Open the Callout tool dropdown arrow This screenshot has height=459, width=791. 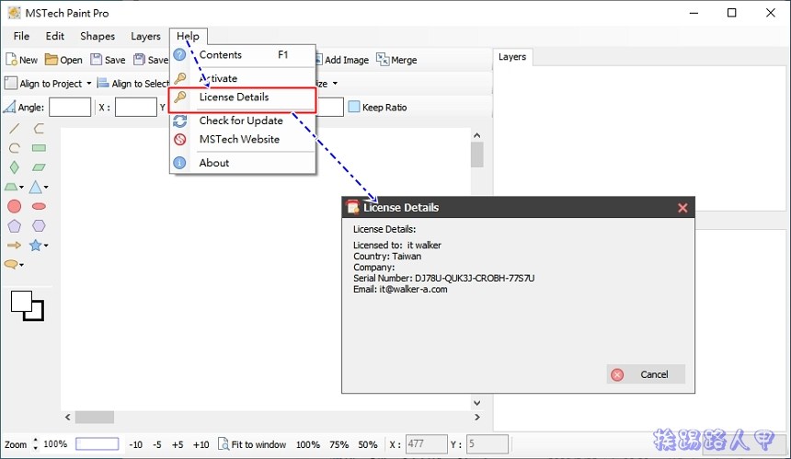coord(22,265)
